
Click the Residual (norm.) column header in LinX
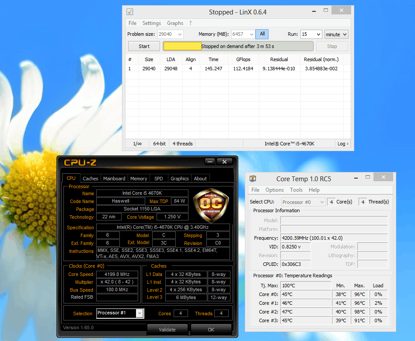pyautogui.click(x=321, y=59)
